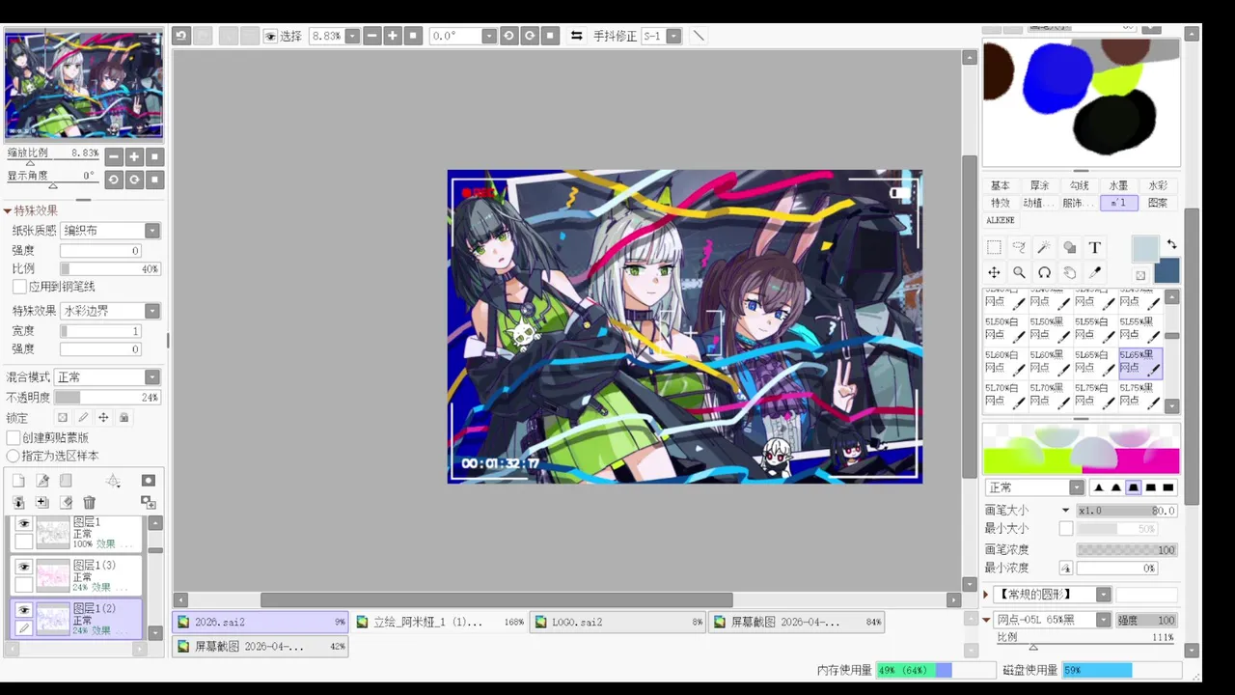Reset display angle in navigator panel

tap(155, 180)
